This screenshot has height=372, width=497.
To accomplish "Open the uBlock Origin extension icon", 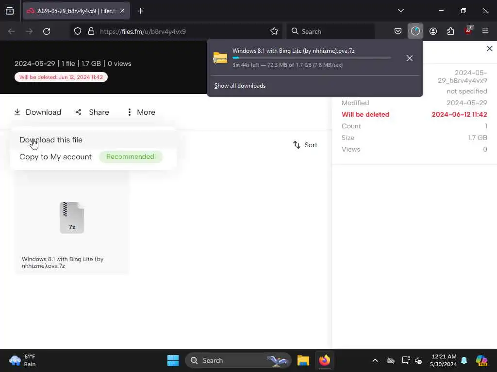I will pos(468,31).
